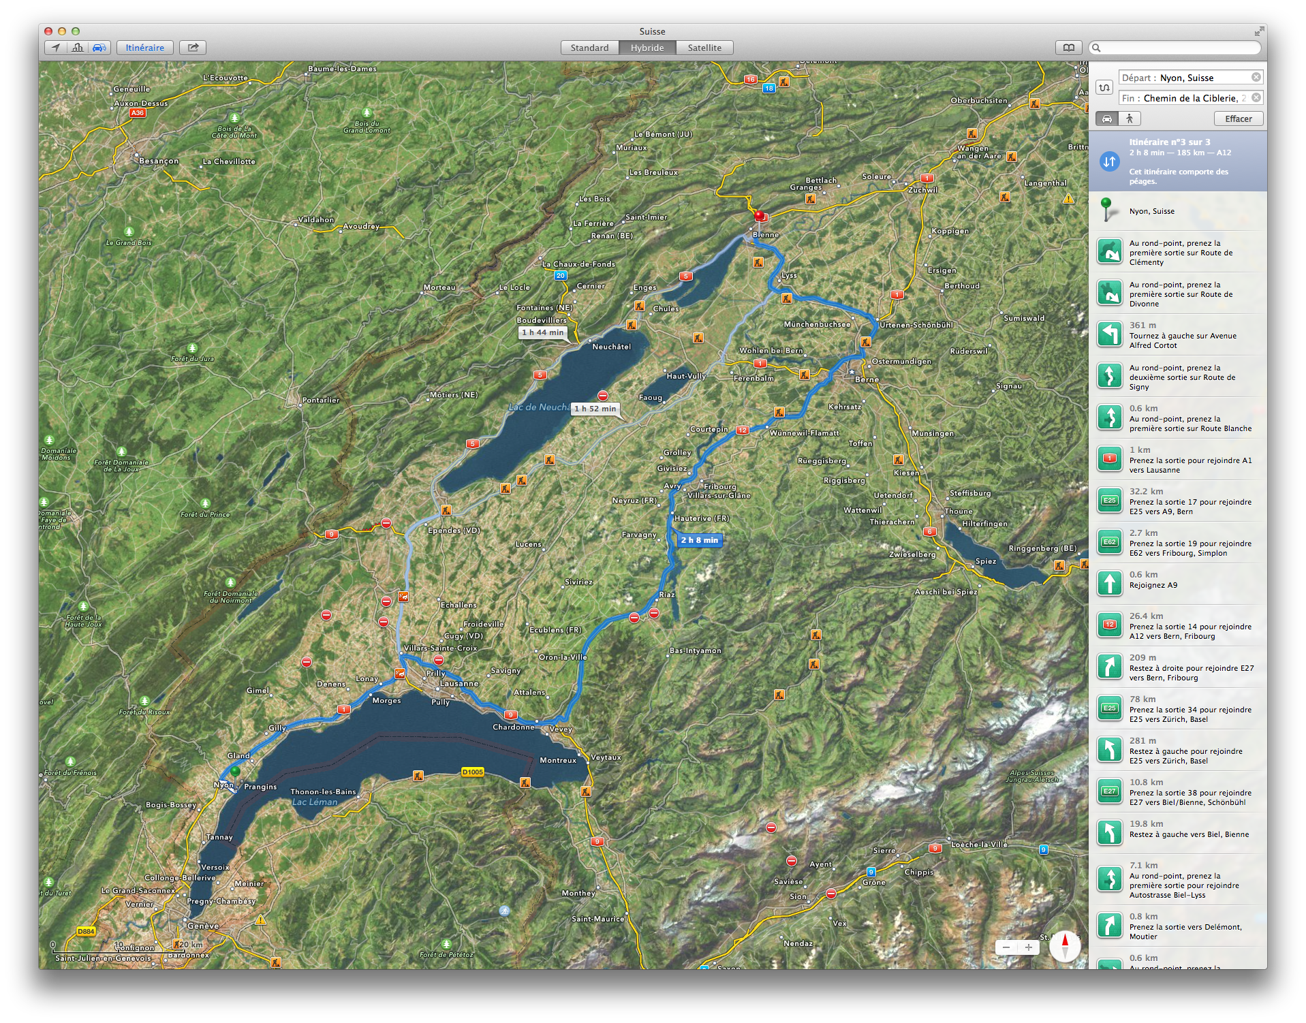The width and height of the screenshot is (1306, 1023).
Task: Click the zoom out minus button
Action: pos(1006,947)
